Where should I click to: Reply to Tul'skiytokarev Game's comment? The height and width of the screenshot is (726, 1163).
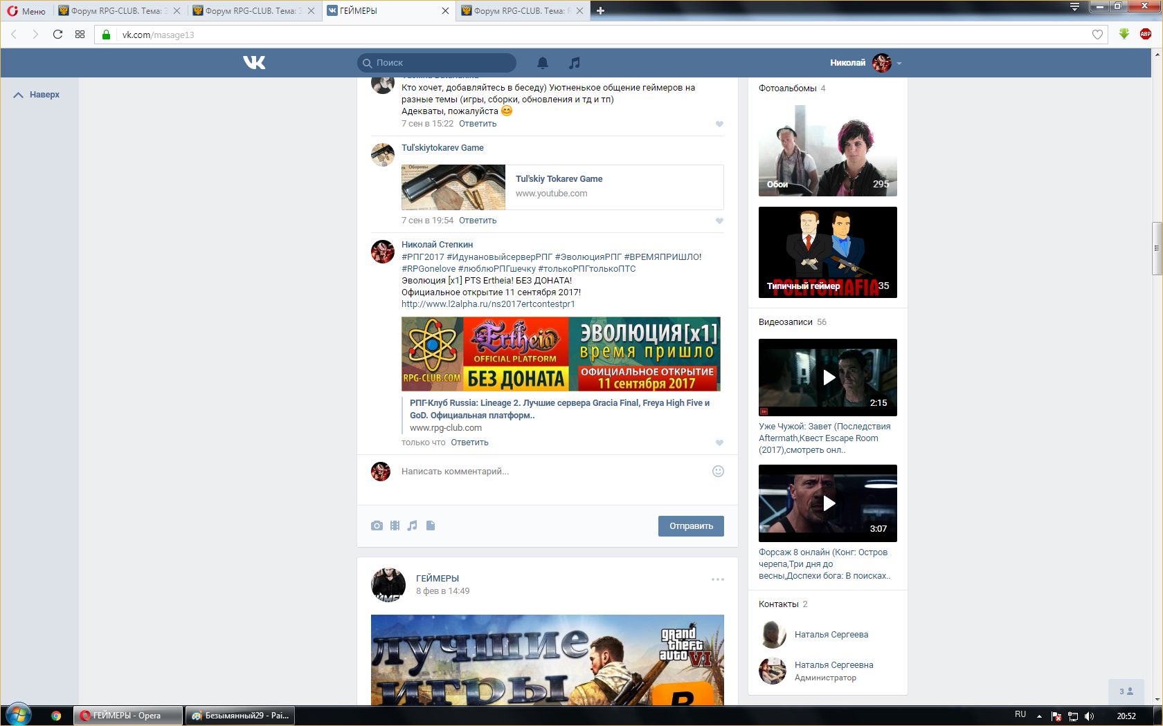coord(478,221)
